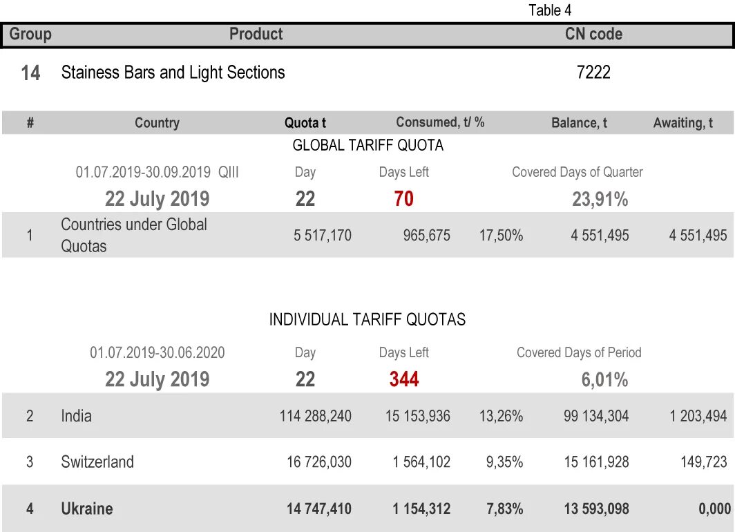Select the Country column header
The width and height of the screenshot is (735, 532).
157,123
